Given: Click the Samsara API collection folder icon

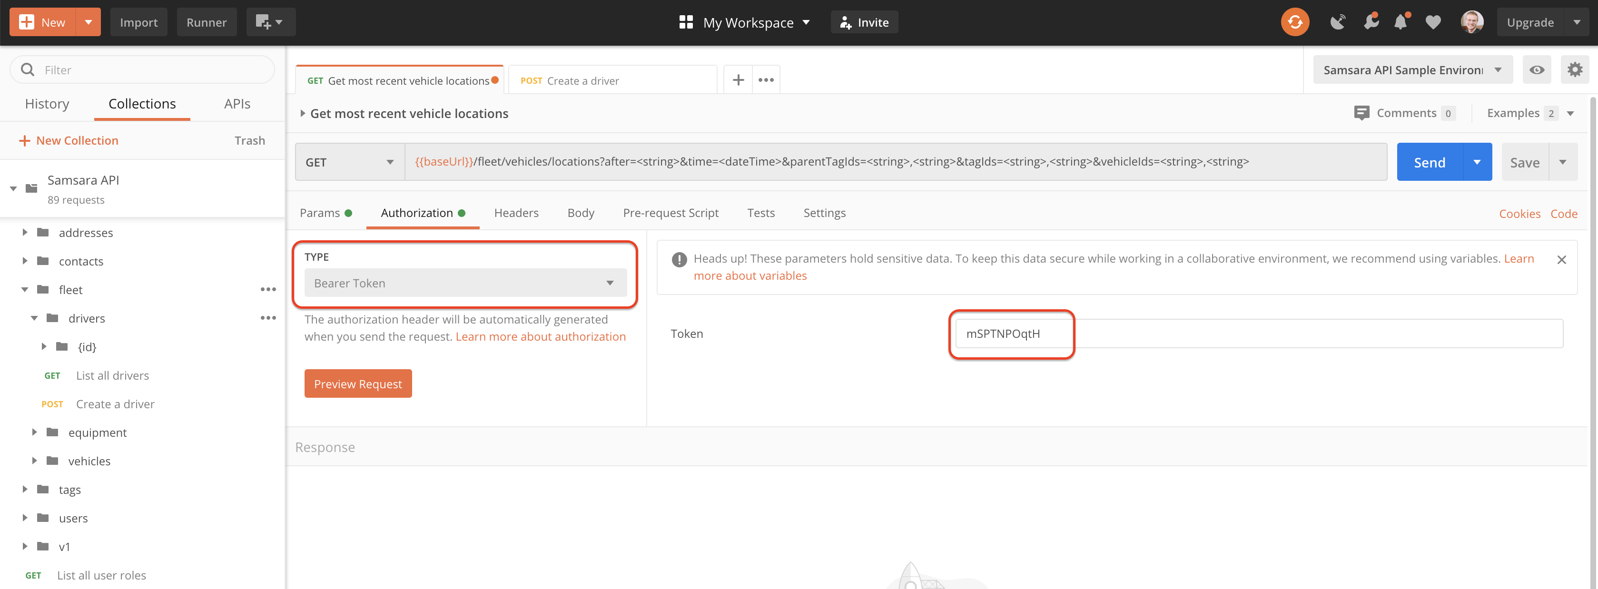Looking at the screenshot, I should [x=31, y=188].
